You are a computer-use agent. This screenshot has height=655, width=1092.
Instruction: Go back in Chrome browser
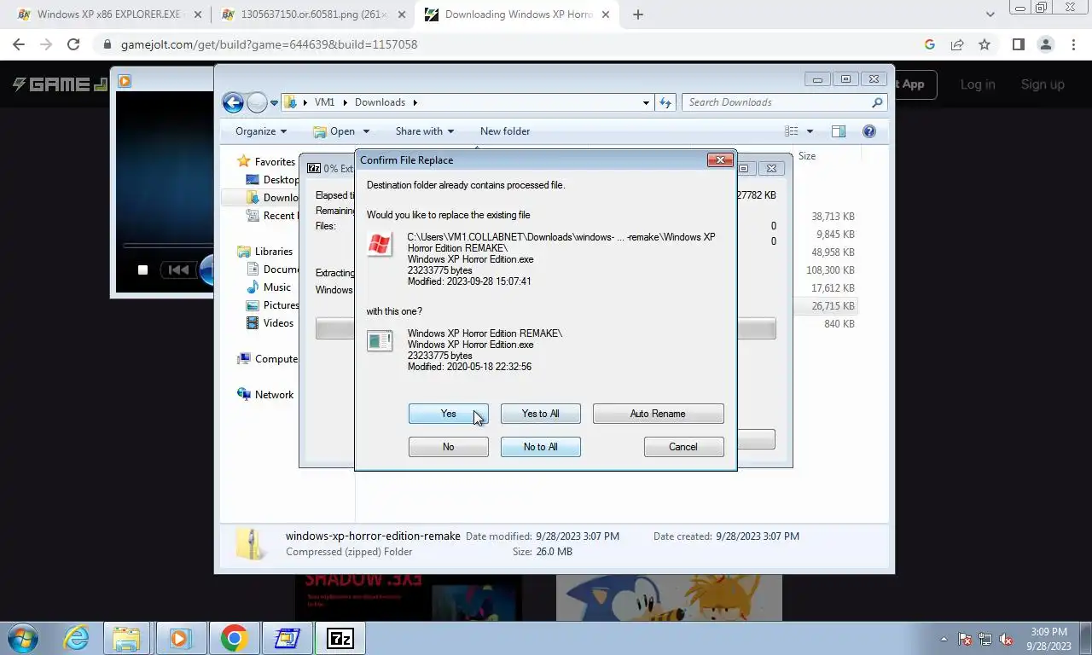pyautogui.click(x=19, y=44)
